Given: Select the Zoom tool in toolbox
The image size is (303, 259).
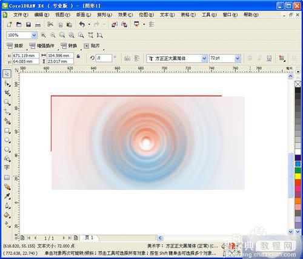Looking at the screenshot, I should click(x=7, y=102).
